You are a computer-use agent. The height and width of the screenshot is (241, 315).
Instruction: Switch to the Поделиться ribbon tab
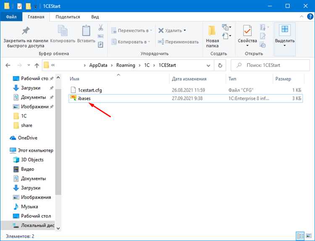click(x=68, y=17)
